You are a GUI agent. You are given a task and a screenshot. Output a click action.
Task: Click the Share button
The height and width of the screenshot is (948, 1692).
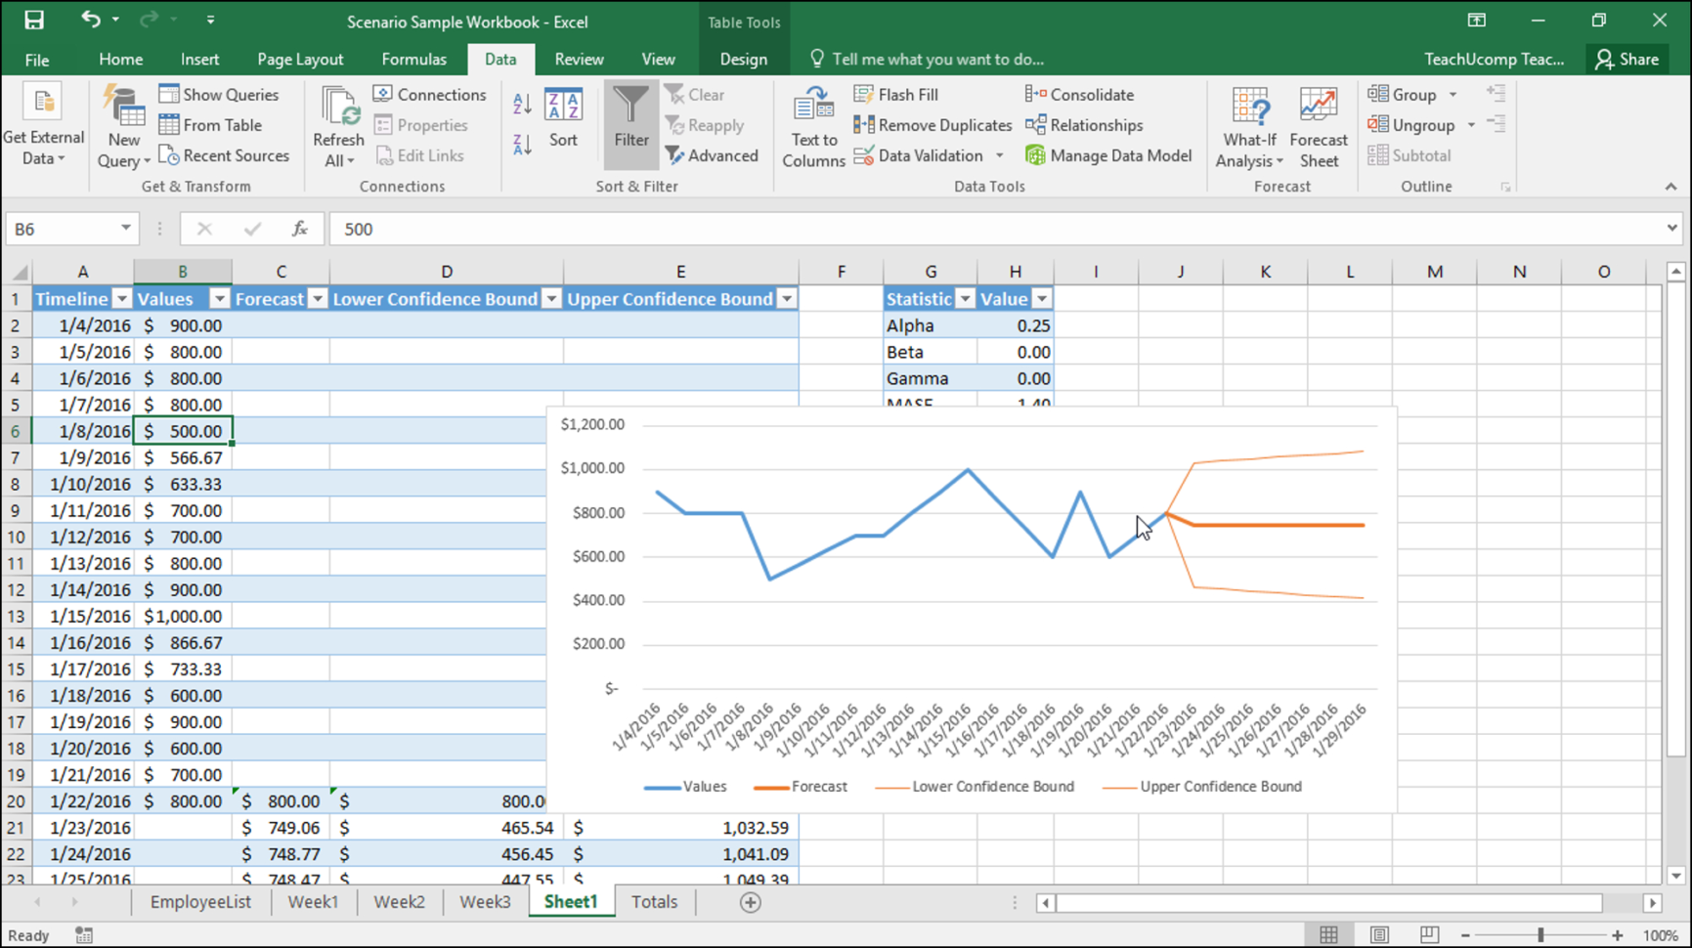1626,59
